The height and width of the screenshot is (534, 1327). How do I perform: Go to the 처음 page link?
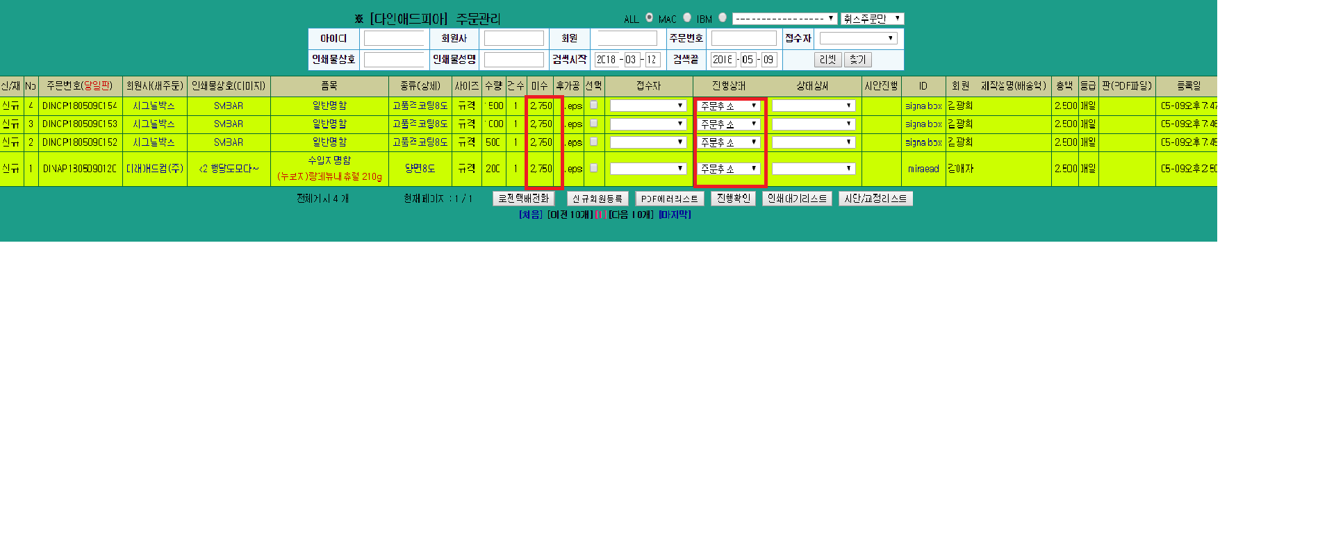pos(531,215)
